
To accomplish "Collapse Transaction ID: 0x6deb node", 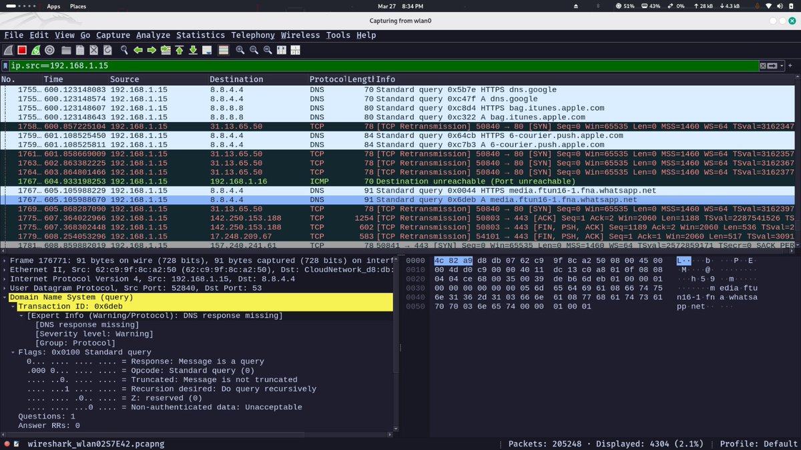I will tap(13, 306).
